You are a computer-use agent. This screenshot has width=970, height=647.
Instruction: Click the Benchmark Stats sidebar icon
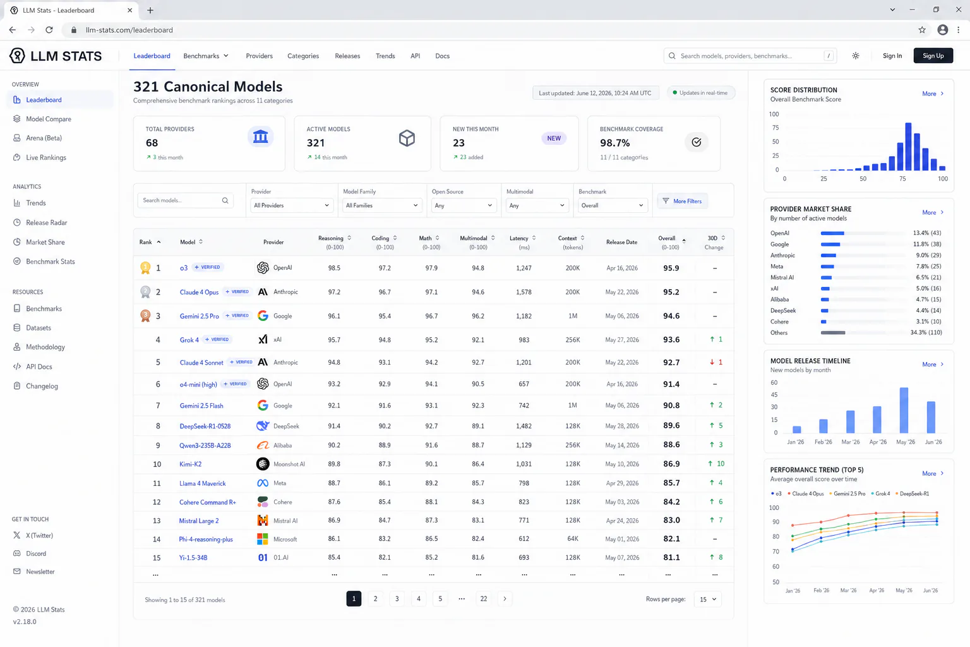[x=17, y=261]
